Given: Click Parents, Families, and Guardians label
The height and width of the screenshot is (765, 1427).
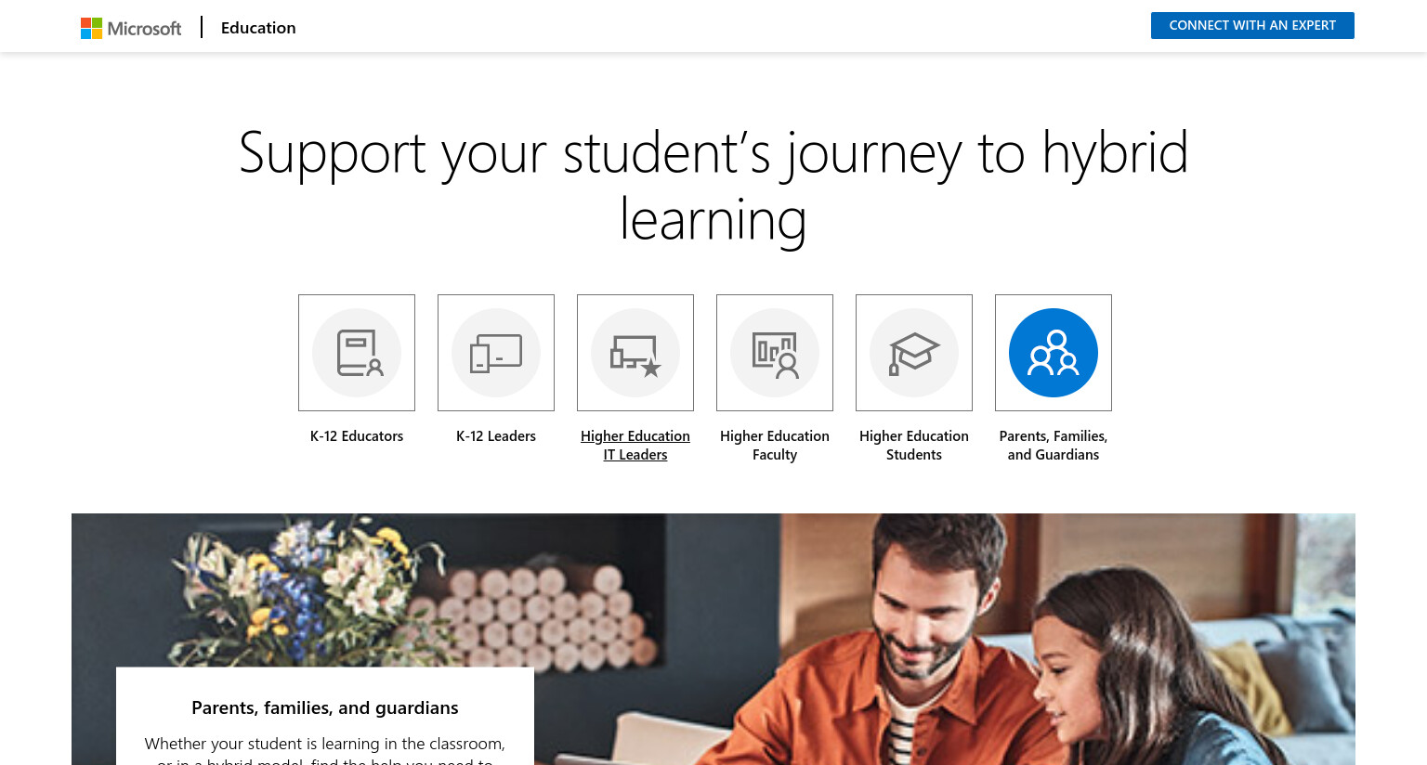Looking at the screenshot, I should click(1054, 445).
